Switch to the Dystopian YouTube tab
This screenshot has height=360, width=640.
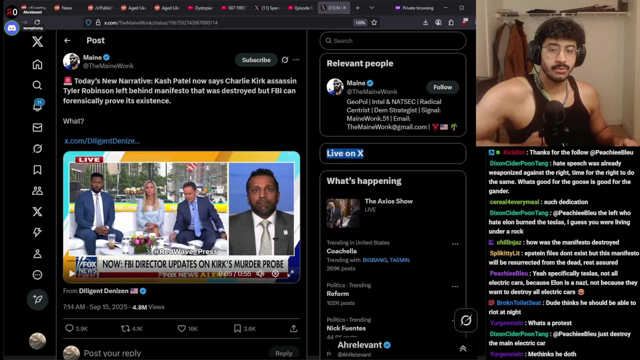coord(200,7)
